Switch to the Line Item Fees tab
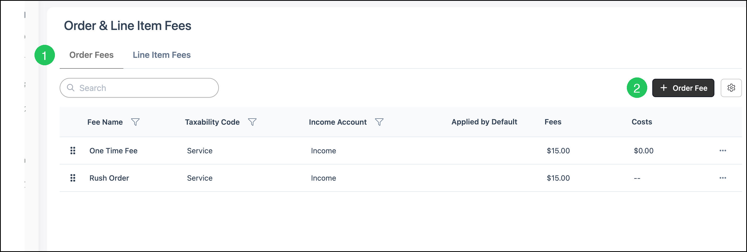747x252 pixels. coord(162,55)
